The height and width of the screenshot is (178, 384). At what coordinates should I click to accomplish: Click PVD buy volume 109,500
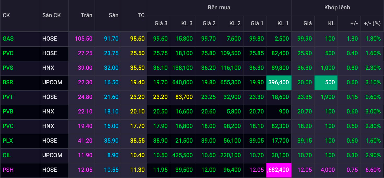(x=231, y=53)
